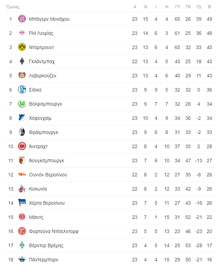The width and height of the screenshot is (223, 272).
Task: Click the Bayern Munich club crest
Action: (22, 19)
